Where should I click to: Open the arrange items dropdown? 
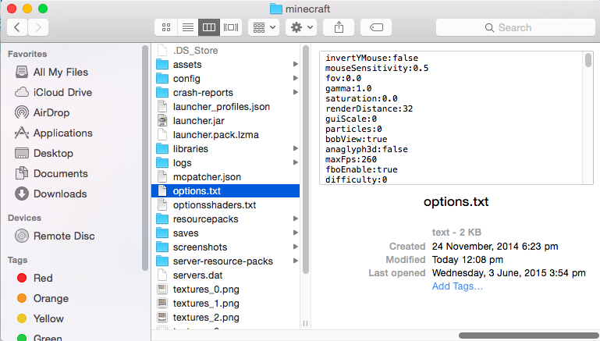tap(264, 27)
